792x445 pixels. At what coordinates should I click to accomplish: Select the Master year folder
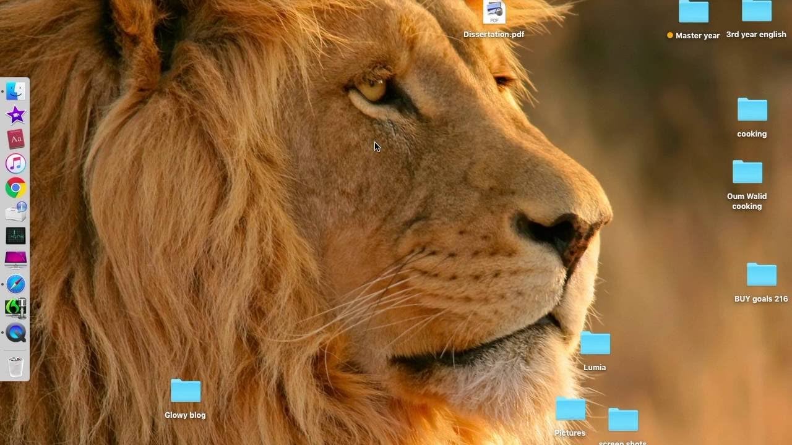pyautogui.click(x=693, y=12)
